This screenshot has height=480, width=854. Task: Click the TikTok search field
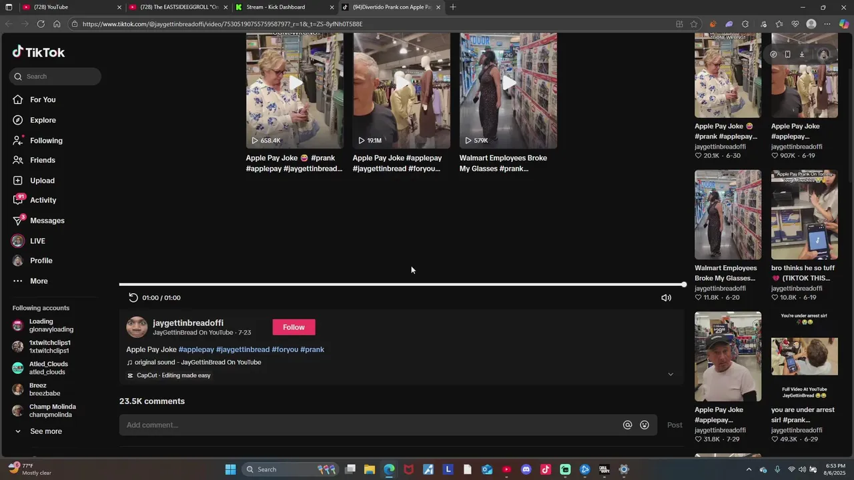click(x=55, y=76)
